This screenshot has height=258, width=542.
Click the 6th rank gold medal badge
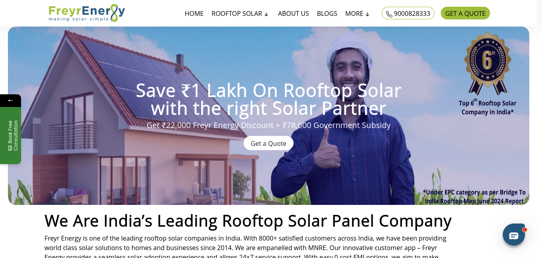click(x=487, y=63)
